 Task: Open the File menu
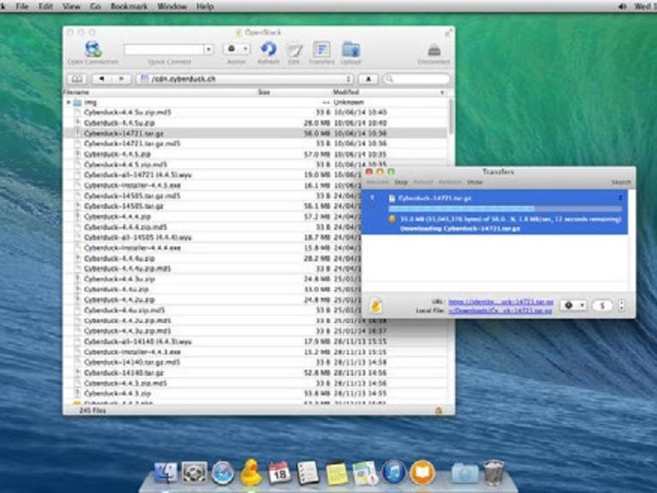click(x=22, y=6)
